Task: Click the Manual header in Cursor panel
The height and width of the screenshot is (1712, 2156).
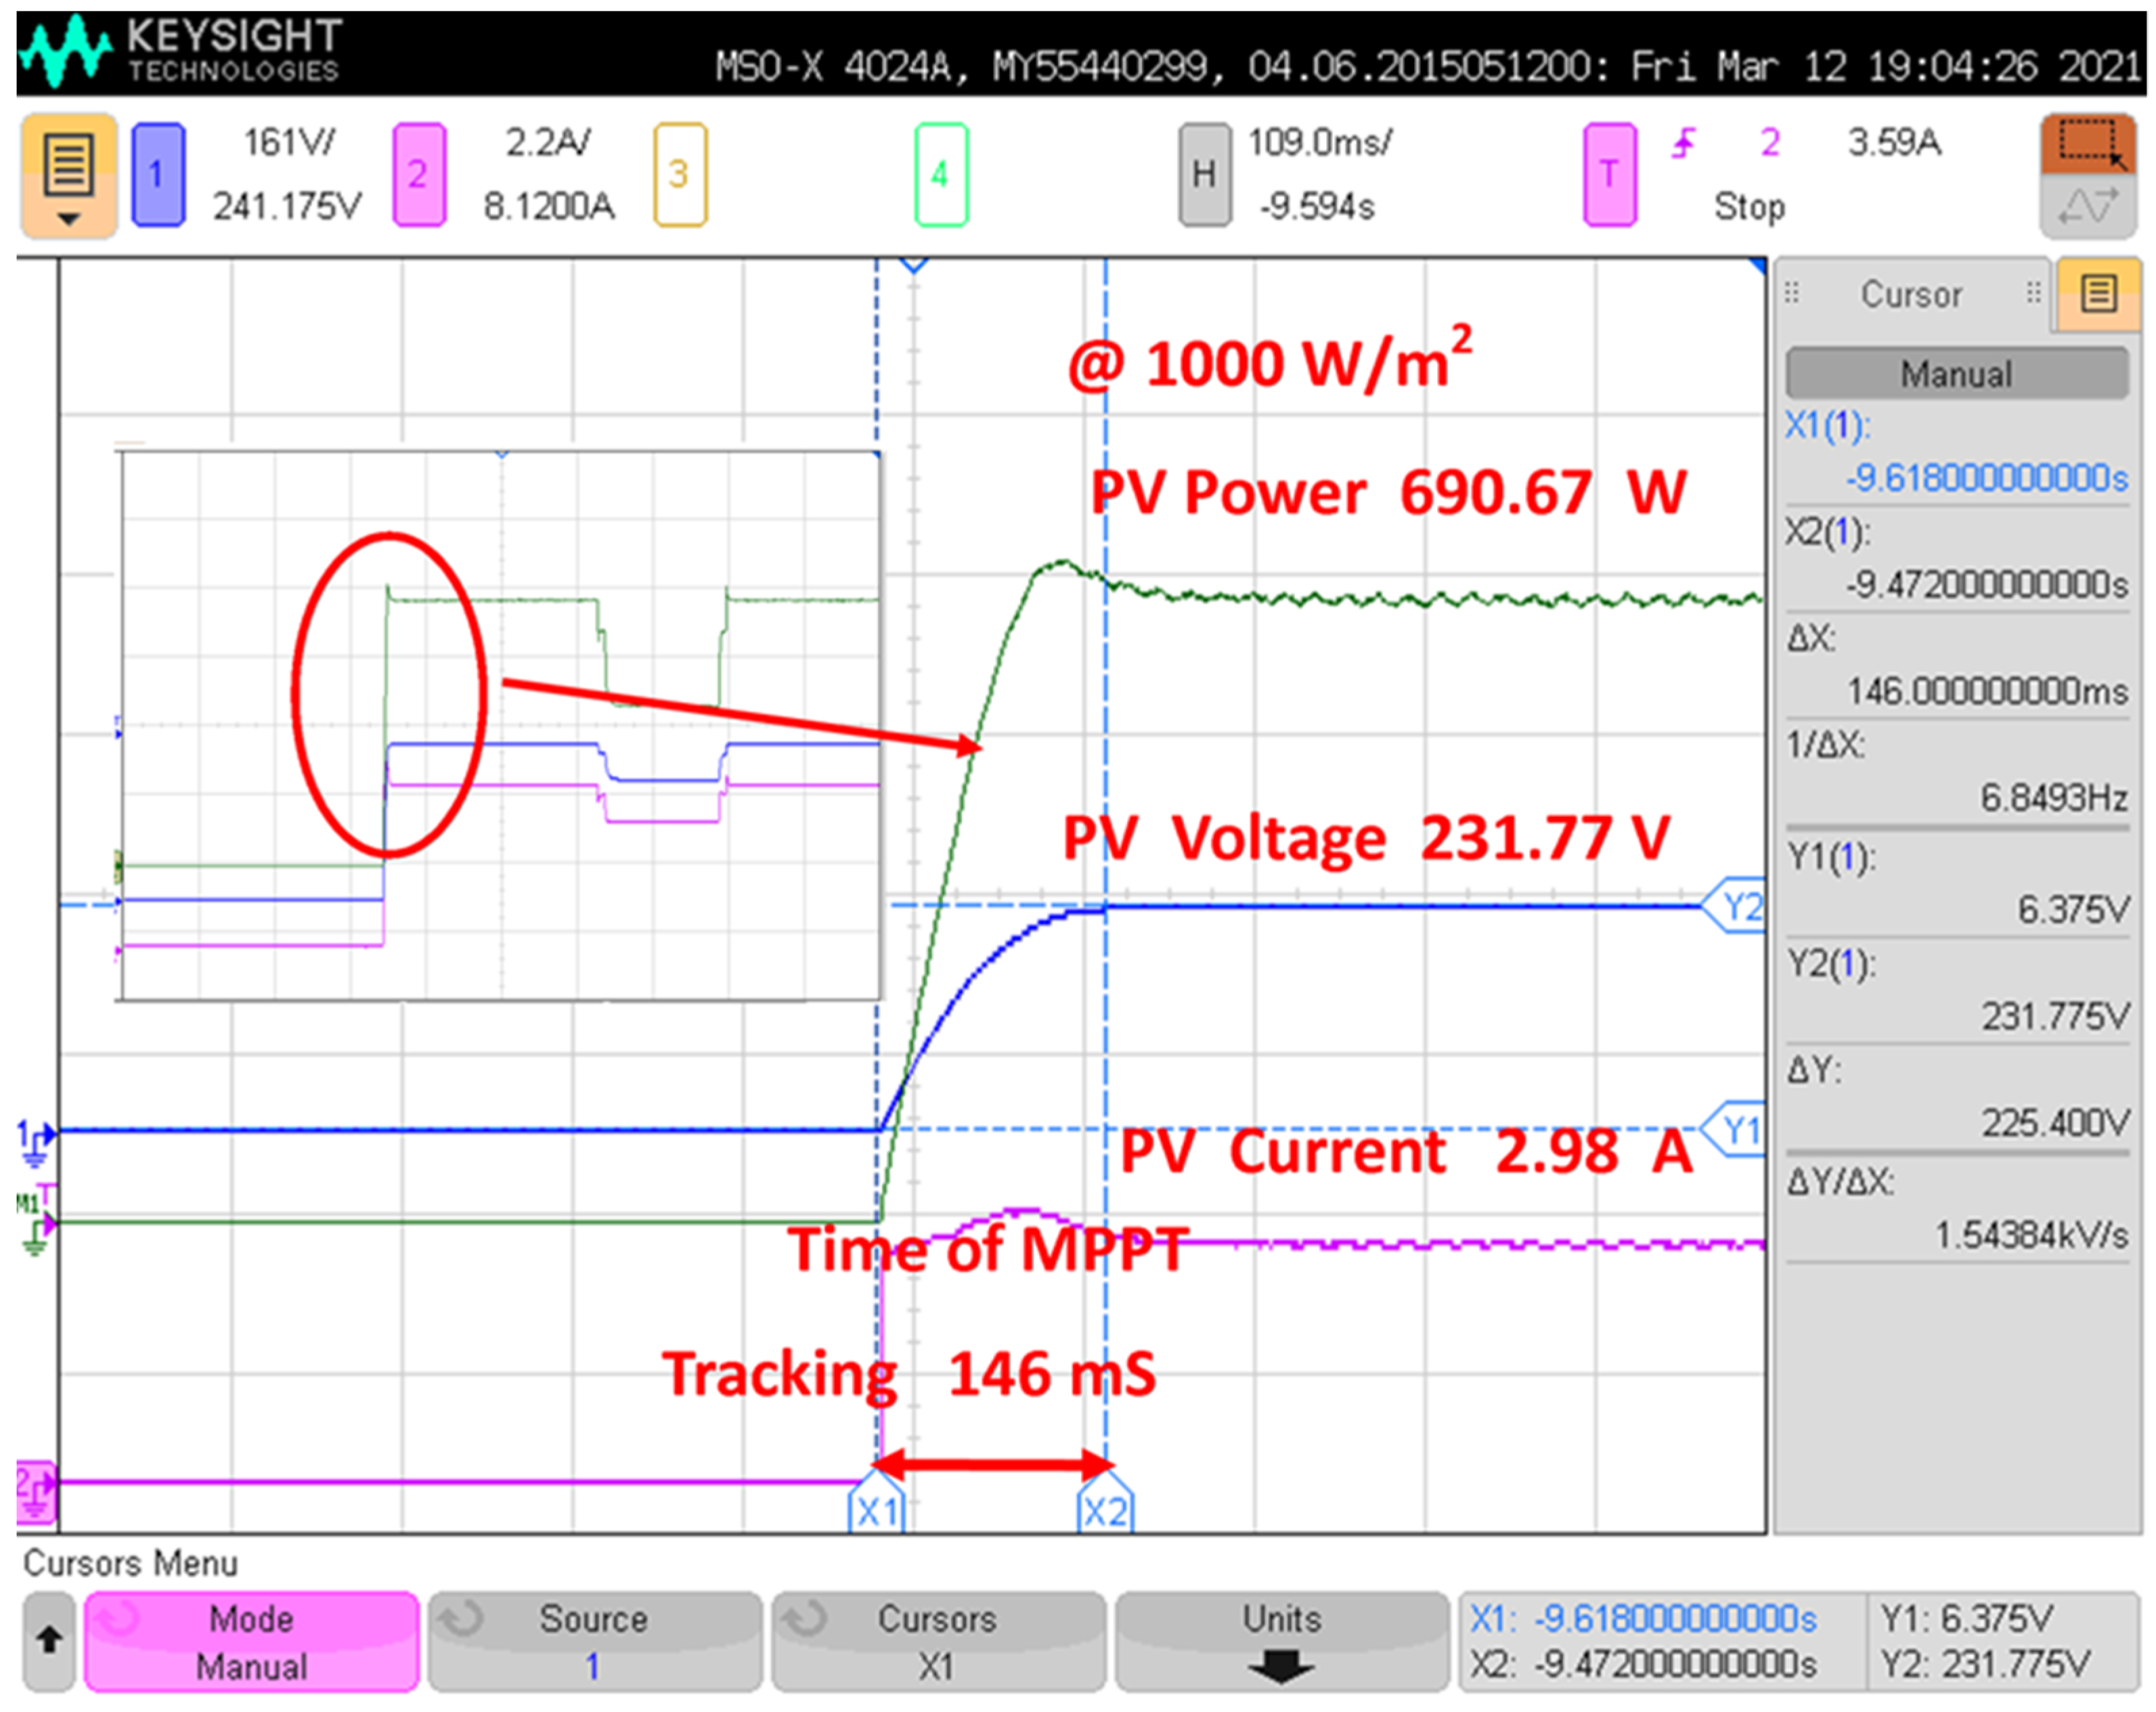Action: [x=1956, y=374]
